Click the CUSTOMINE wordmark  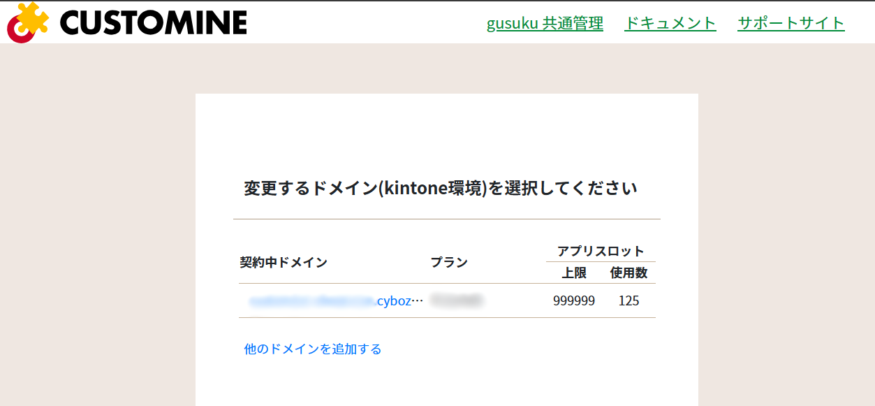(x=154, y=22)
